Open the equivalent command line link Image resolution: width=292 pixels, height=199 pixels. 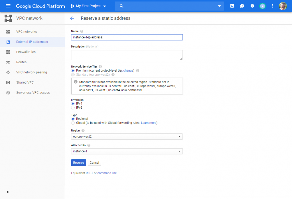(x=107, y=173)
